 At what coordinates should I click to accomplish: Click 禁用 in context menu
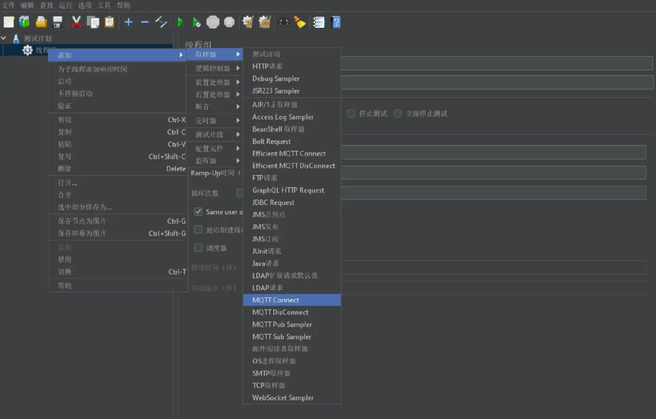tap(118, 259)
